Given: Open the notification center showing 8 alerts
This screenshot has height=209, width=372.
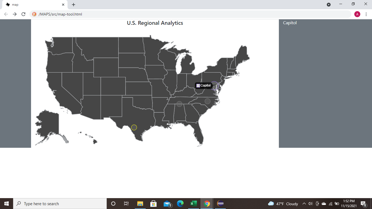Looking at the screenshot, I should 363,204.
